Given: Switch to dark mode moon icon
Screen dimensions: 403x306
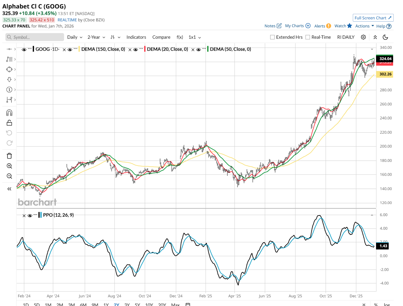Looking at the screenshot, I should (385, 37).
